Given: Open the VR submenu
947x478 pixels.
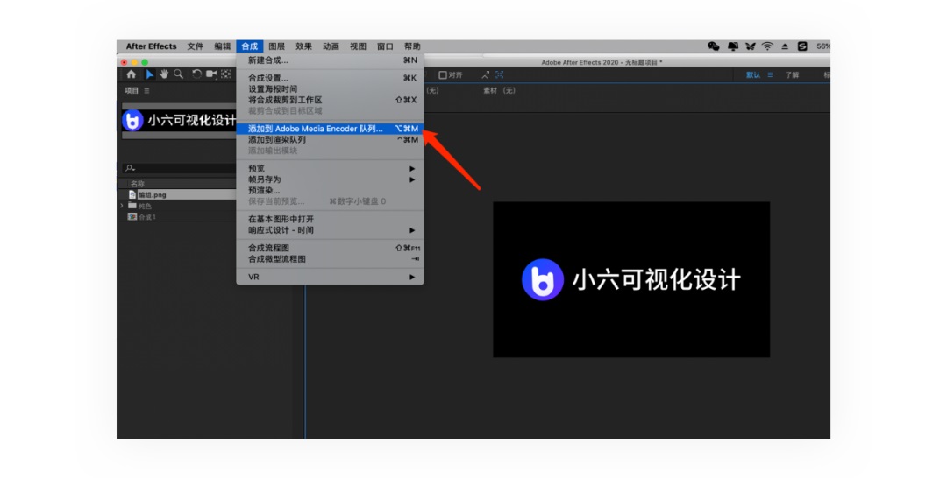Looking at the screenshot, I should click(x=330, y=277).
